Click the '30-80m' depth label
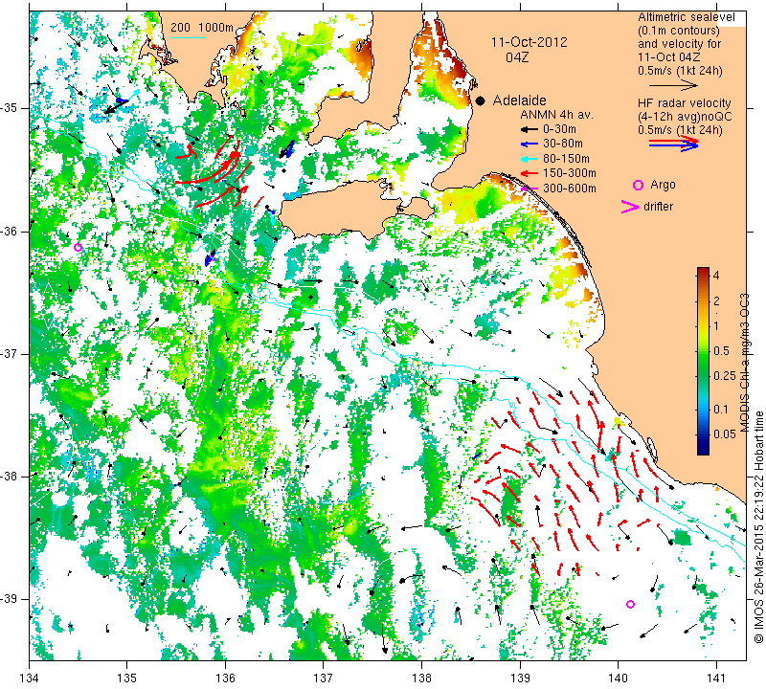 pyautogui.click(x=563, y=144)
